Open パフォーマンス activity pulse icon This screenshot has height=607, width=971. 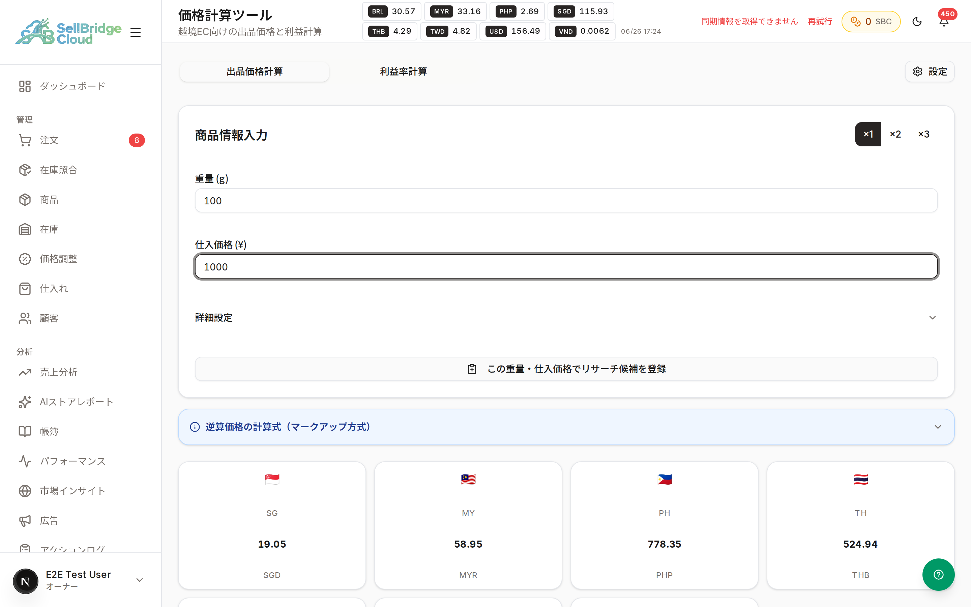(x=25, y=461)
